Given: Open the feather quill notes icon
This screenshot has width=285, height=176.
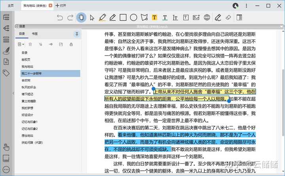Looking at the screenshot, I should pyautogui.click(x=6, y=51).
